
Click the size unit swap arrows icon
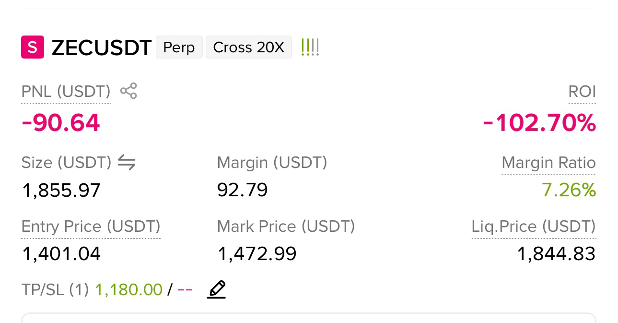[127, 163]
